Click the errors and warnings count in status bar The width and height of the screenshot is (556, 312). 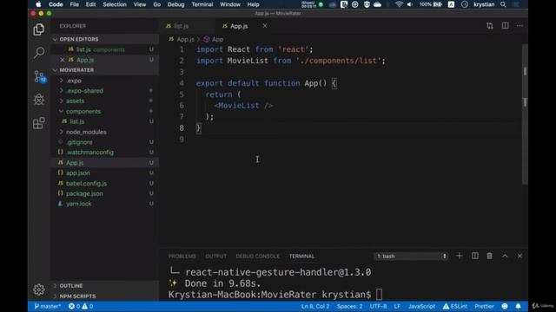click(x=81, y=306)
